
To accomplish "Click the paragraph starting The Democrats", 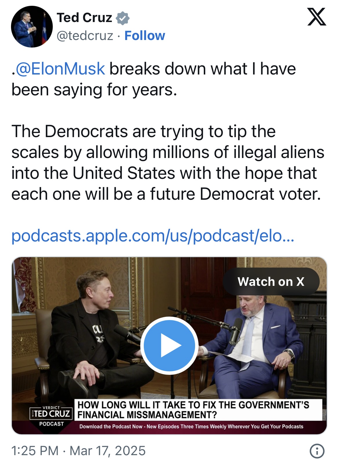I will [x=168, y=163].
